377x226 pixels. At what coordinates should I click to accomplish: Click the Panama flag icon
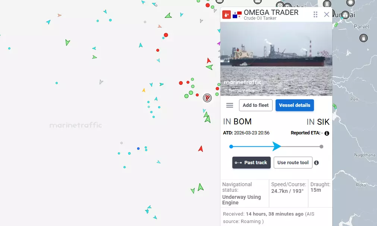(237, 15)
